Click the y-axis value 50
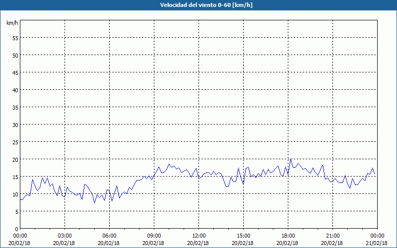Image resolution: width=397 pixels, height=248 pixels. click(15, 56)
